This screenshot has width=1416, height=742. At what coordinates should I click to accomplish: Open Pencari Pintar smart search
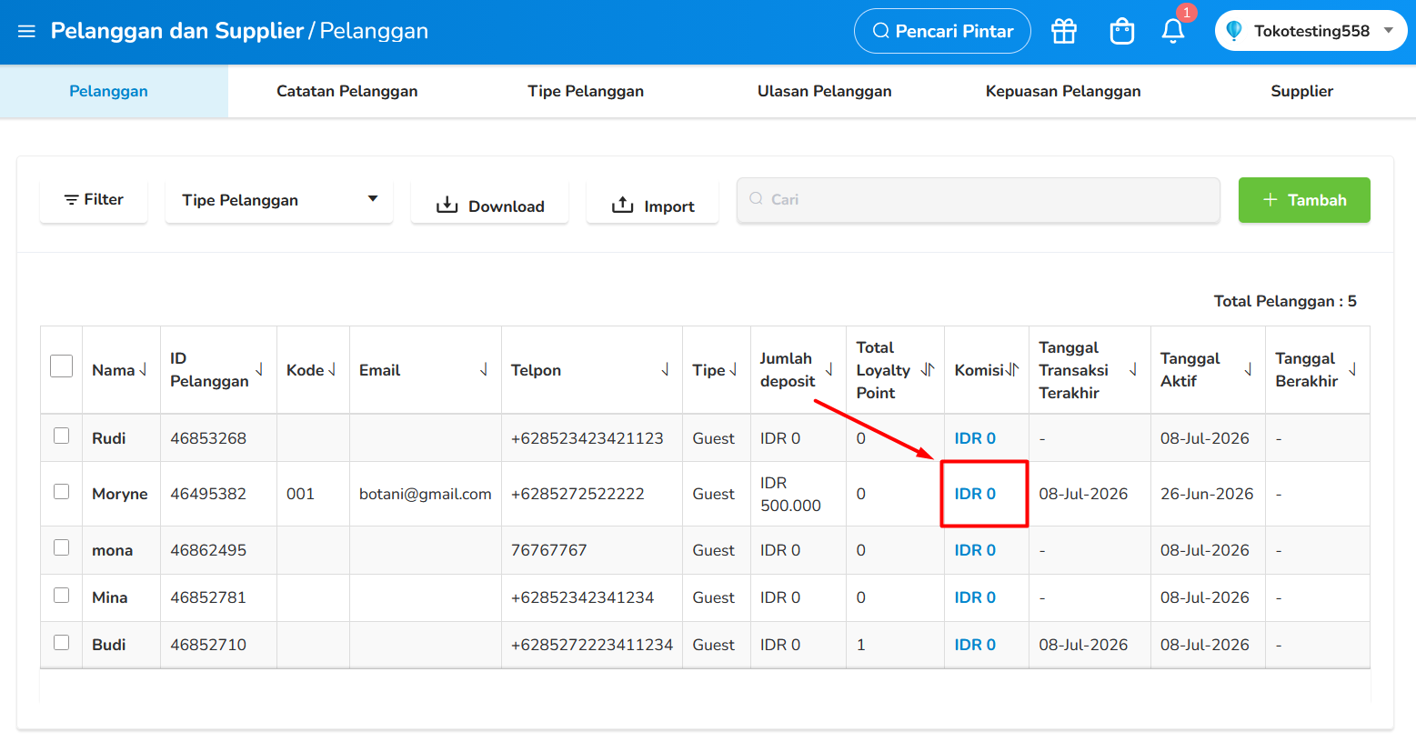(942, 31)
